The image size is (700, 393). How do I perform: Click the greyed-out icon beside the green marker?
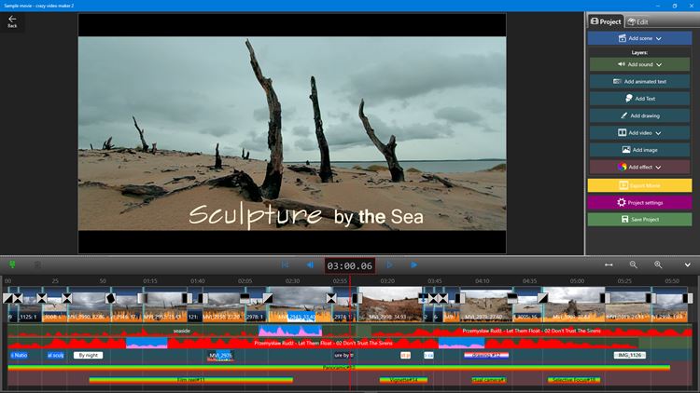[37, 264]
